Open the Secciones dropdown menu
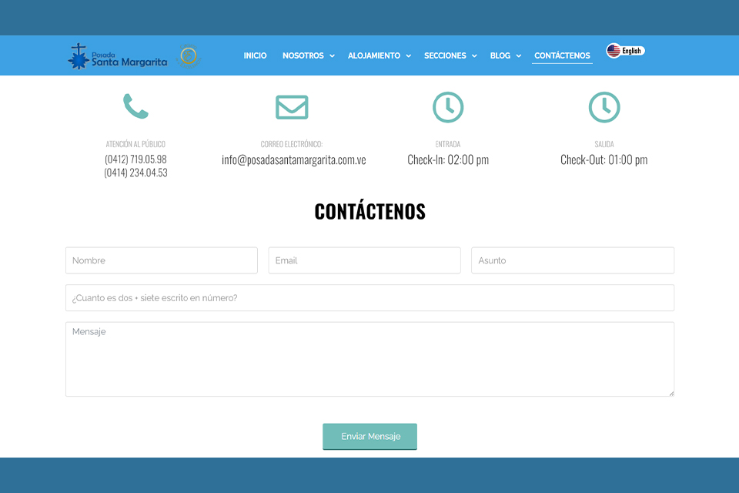 [x=450, y=55]
